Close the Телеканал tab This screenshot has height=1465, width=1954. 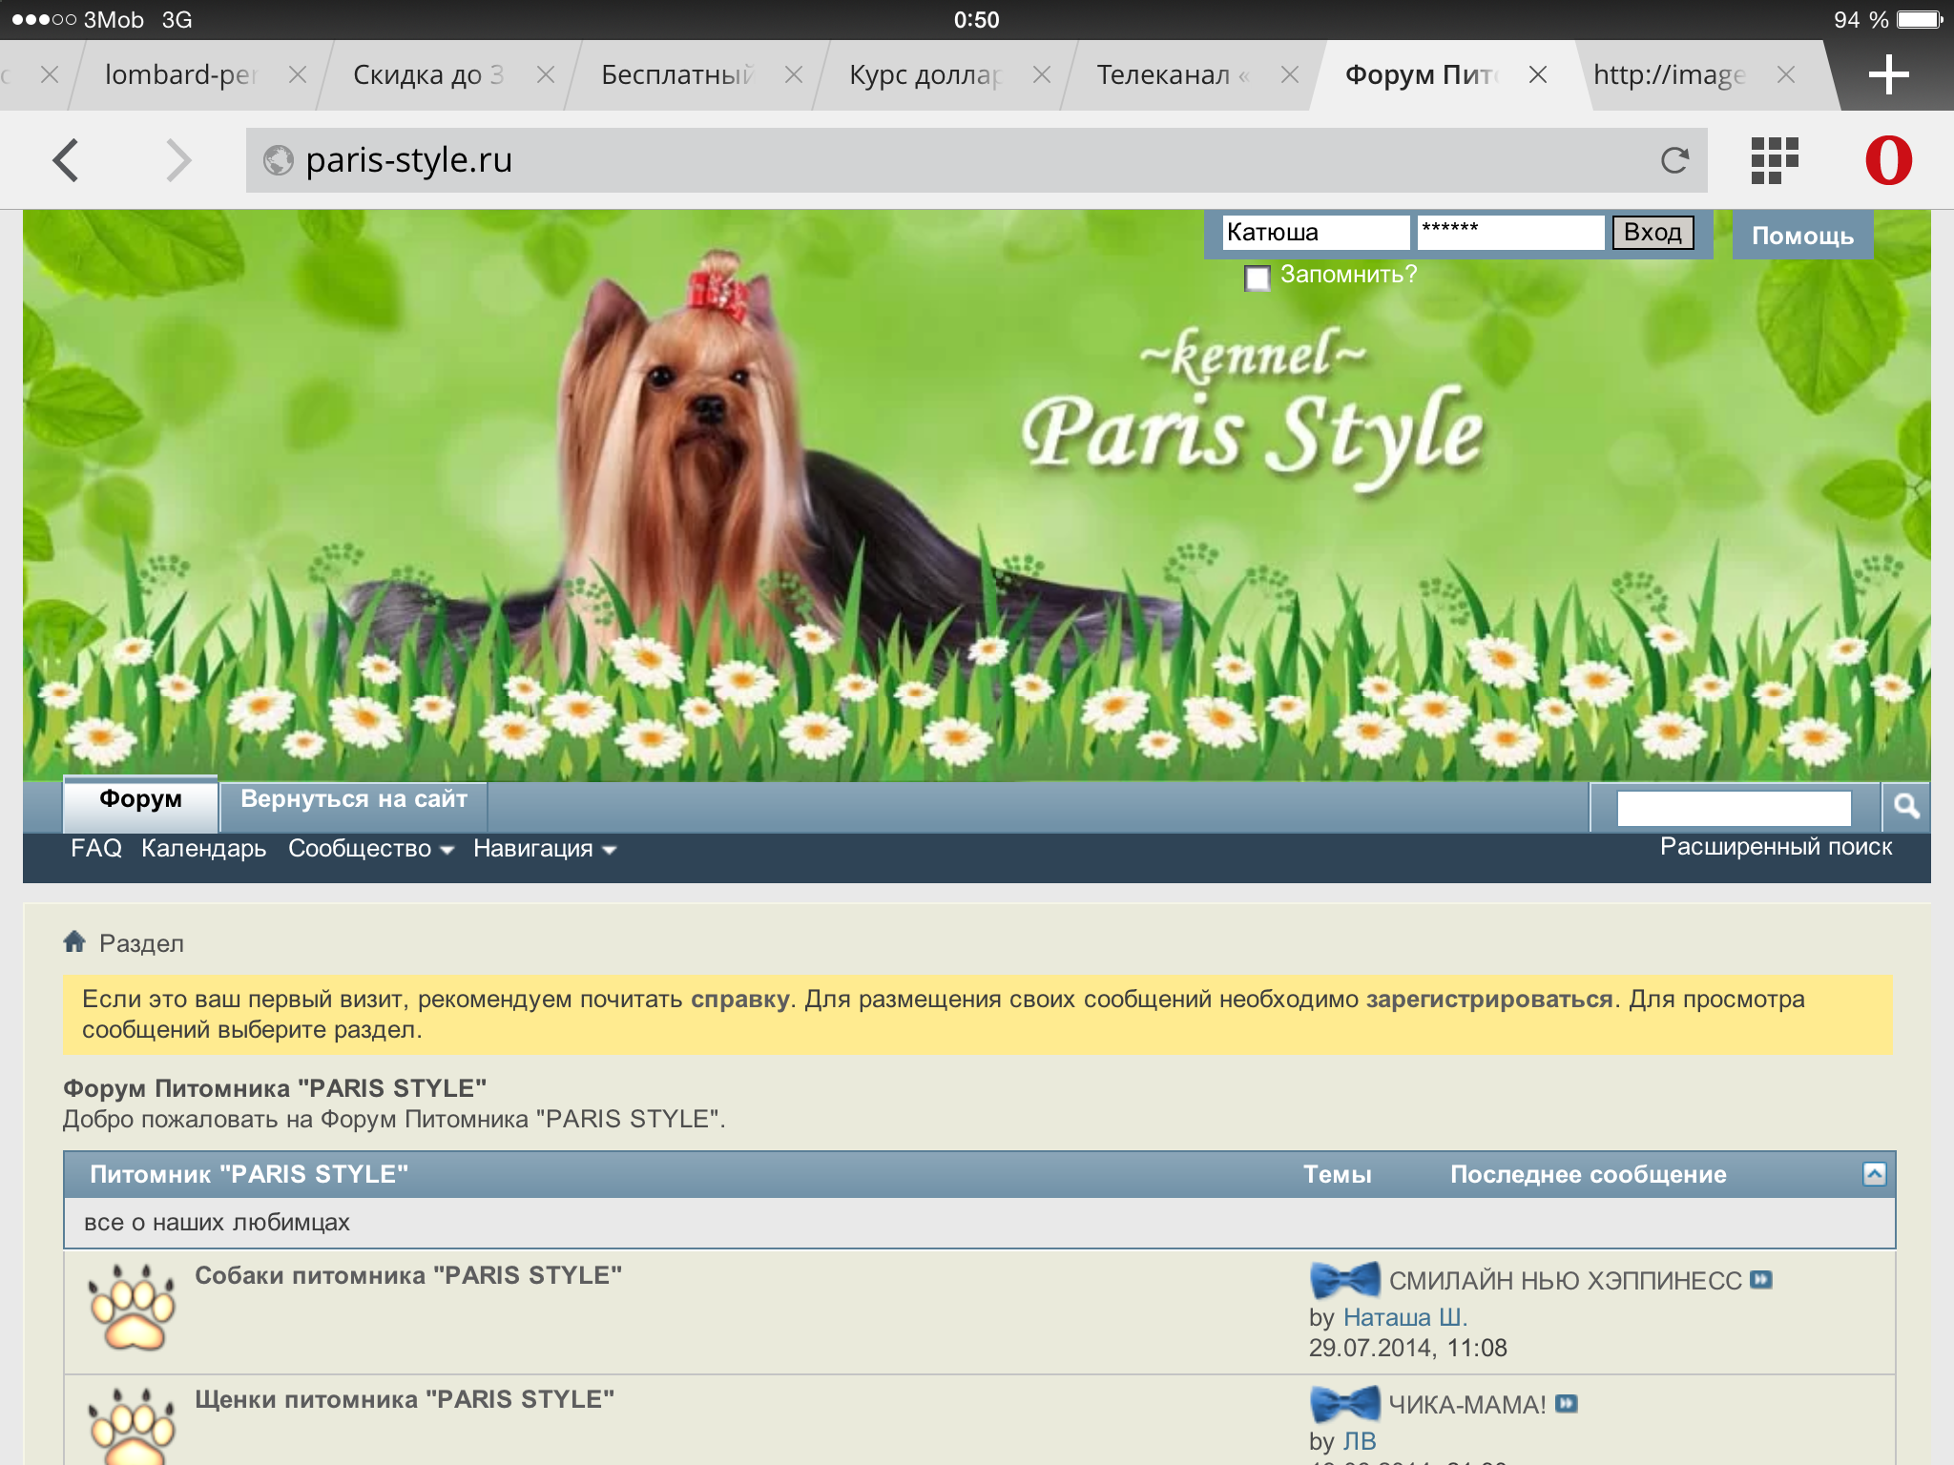click(1290, 74)
